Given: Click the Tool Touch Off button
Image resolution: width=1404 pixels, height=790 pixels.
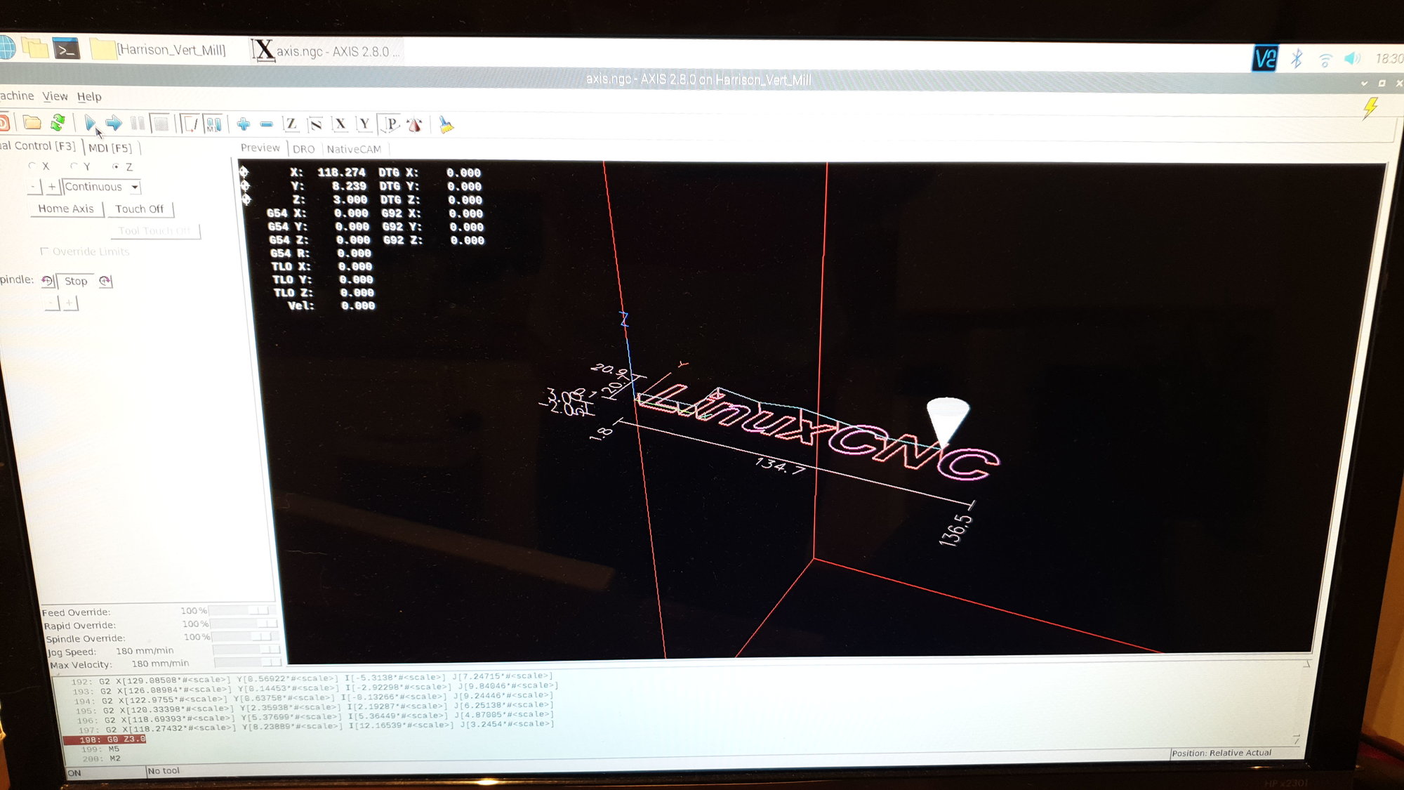Looking at the screenshot, I should pyautogui.click(x=154, y=230).
